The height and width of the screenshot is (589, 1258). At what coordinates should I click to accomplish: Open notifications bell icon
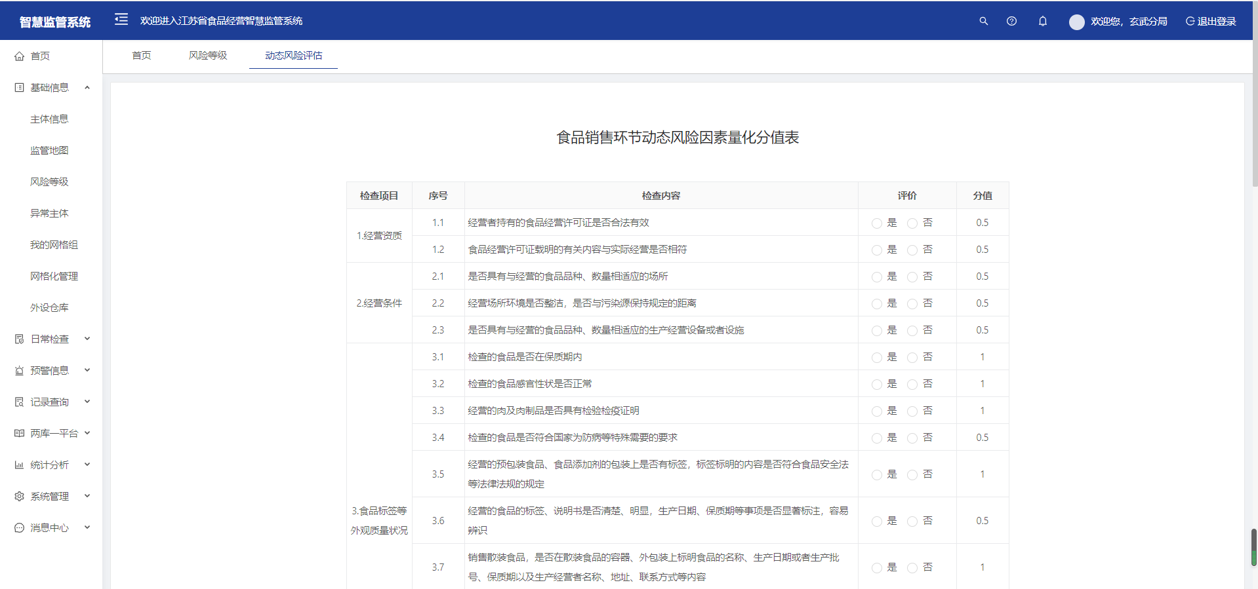(1042, 21)
